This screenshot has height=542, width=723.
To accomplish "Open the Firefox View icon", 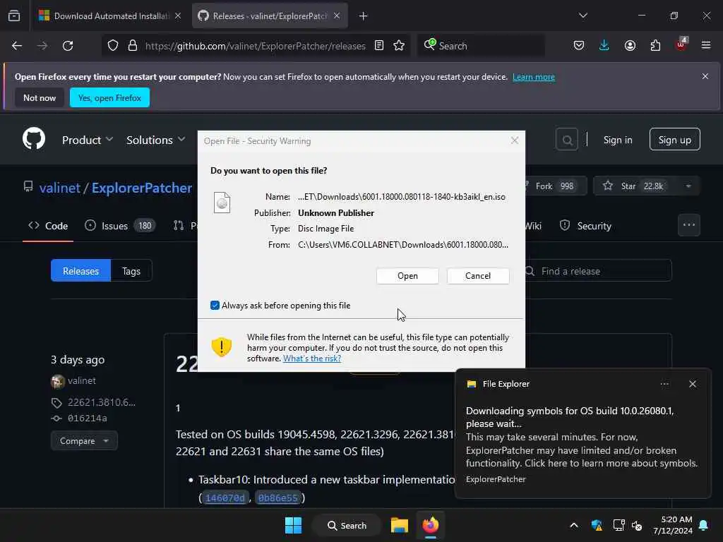I will [14, 16].
